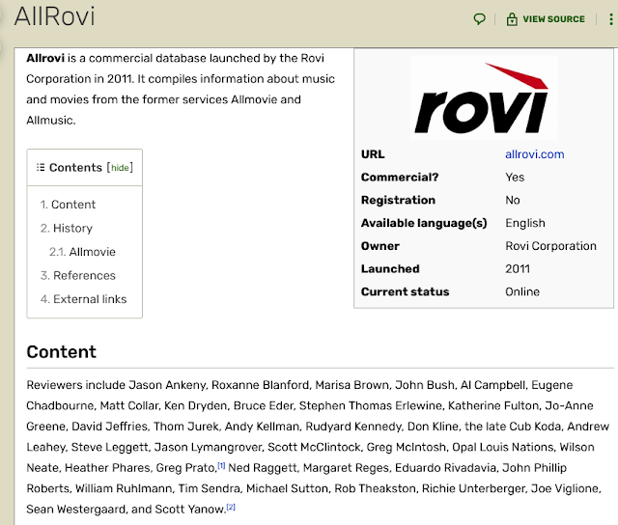Viewport: 618px width, 525px height.
Task: Click the Owner label in infobox
Action: 380,246
